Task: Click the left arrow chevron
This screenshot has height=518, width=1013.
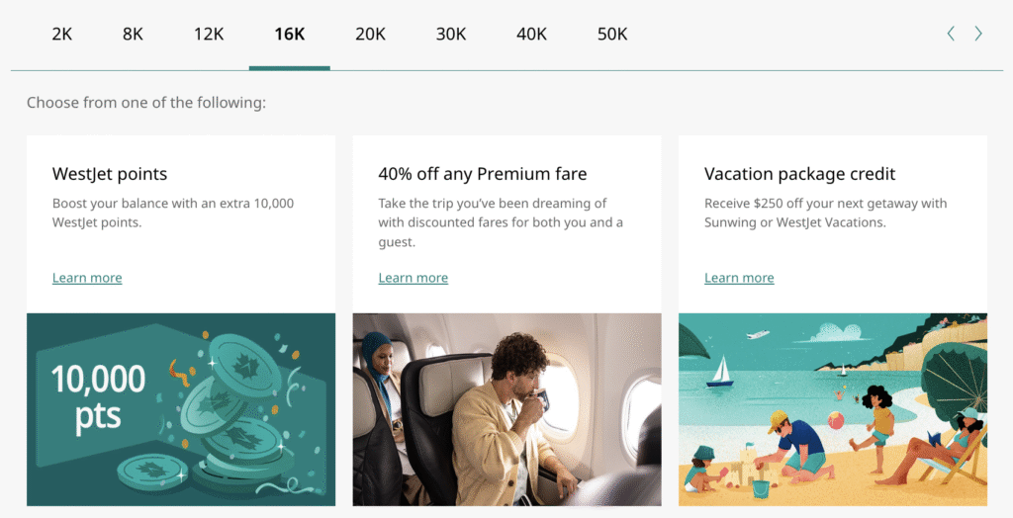Action: pyautogui.click(x=951, y=34)
